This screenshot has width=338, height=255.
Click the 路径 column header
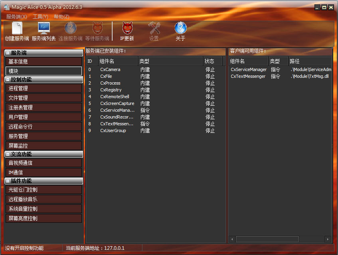(x=310, y=61)
